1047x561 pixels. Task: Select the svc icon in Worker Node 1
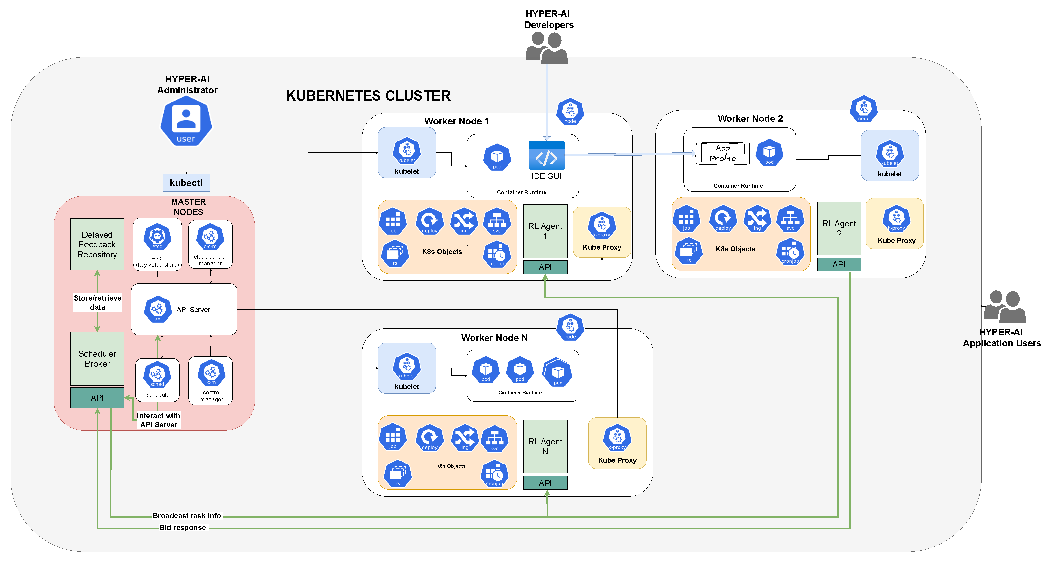click(497, 221)
